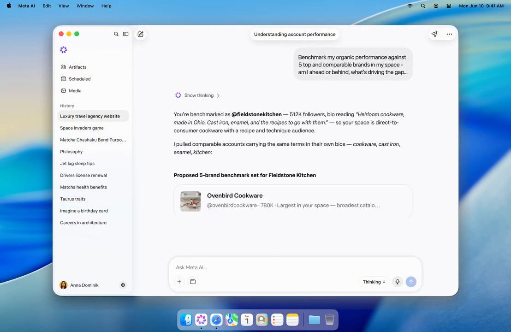Toggle the sidebar panel icon
The height and width of the screenshot is (332, 511).
pos(126,34)
